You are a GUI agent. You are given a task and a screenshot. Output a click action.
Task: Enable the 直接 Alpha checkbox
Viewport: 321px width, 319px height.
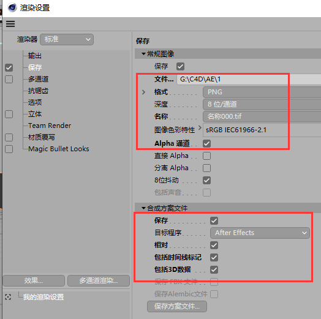[x=206, y=156]
